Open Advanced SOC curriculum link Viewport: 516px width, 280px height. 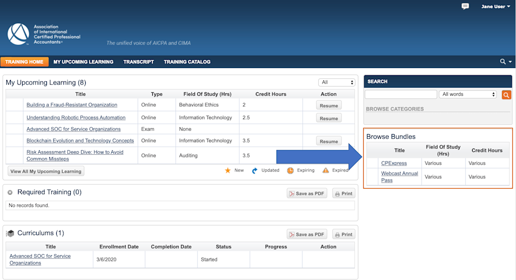click(x=40, y=259)
